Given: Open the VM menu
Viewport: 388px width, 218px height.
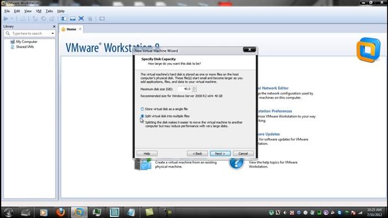Looking at the screenshot, I should [39, 11].
